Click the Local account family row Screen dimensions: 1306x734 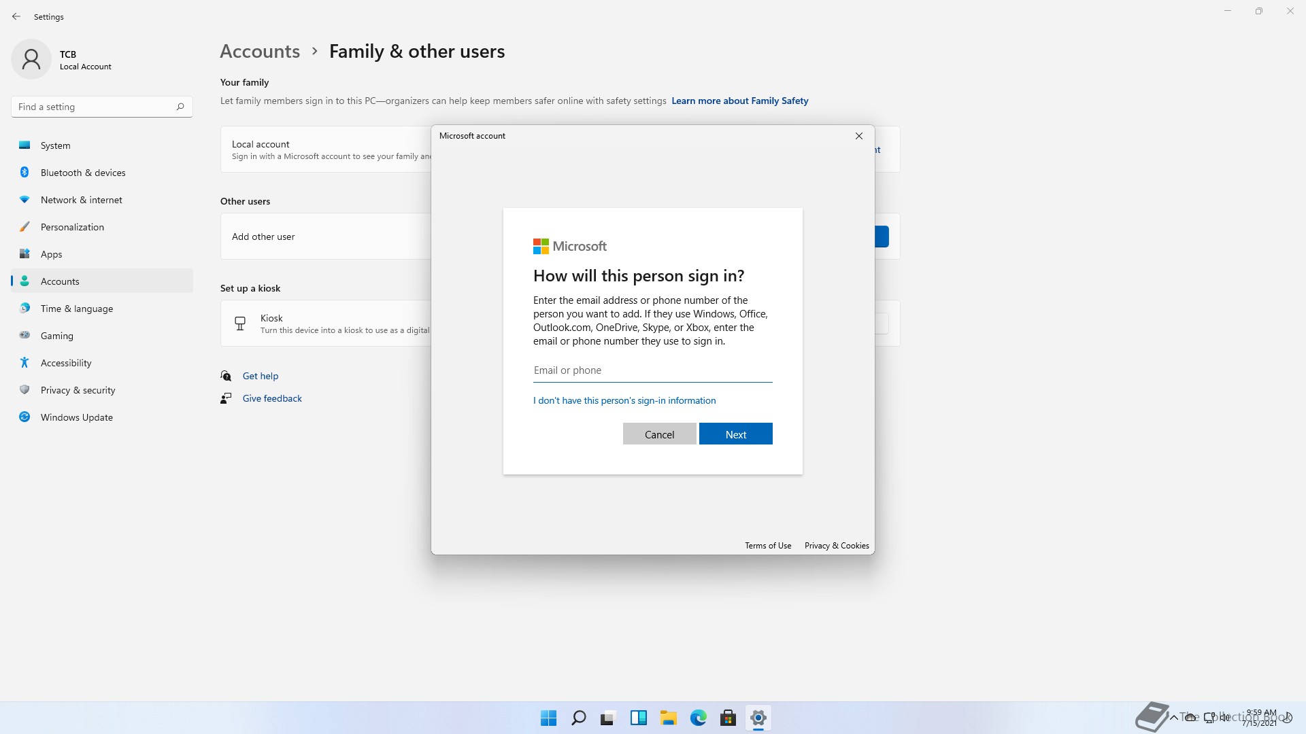[325, 150]
